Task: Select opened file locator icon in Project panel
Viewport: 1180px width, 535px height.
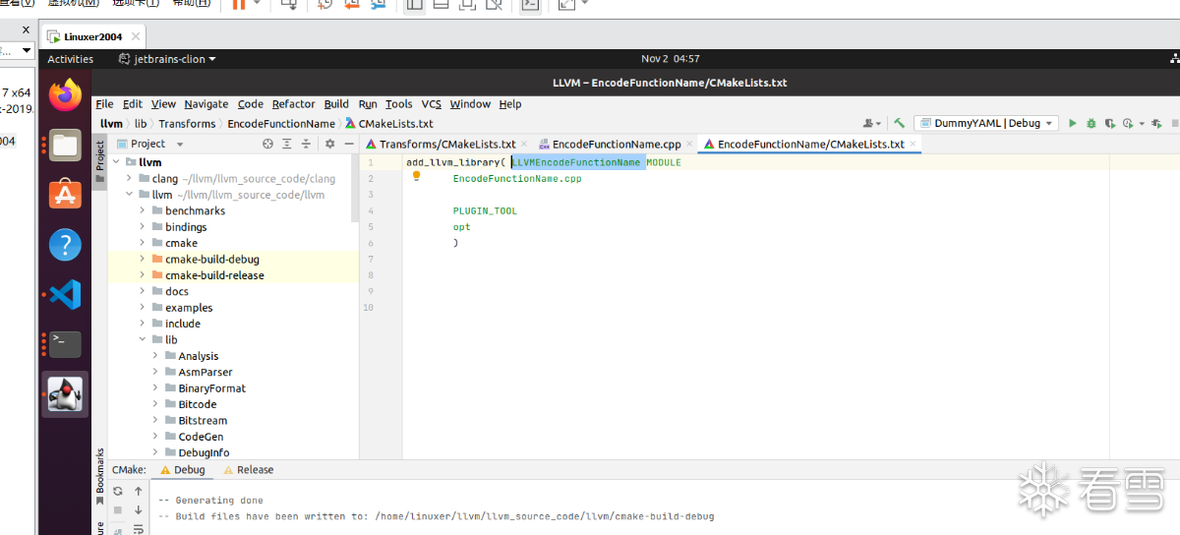Action: (x=267, y=144)
